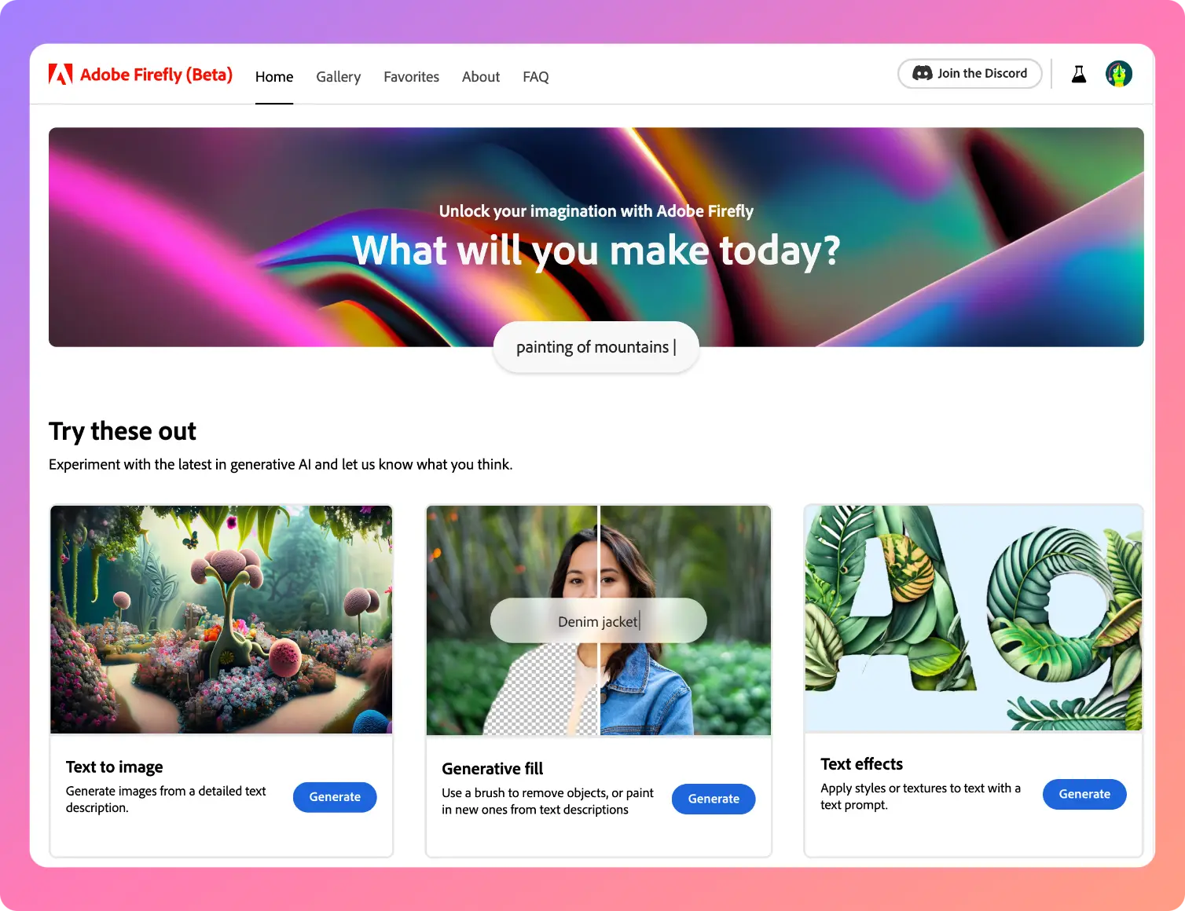
Task: Click Join the Discord button
Action: click(x=970, y=74)
